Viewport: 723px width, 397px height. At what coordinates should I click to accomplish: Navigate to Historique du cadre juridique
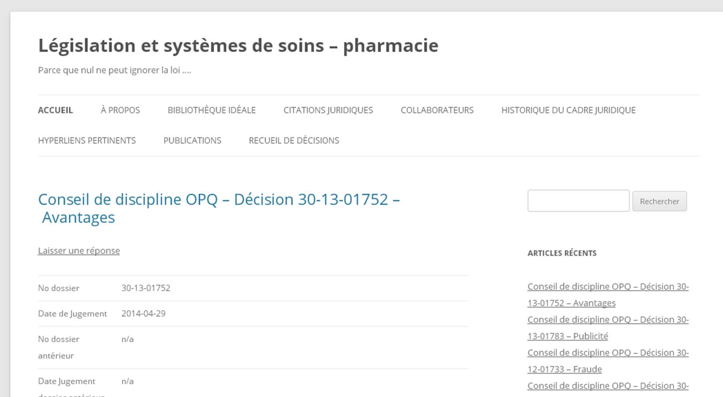click(568, 110)
